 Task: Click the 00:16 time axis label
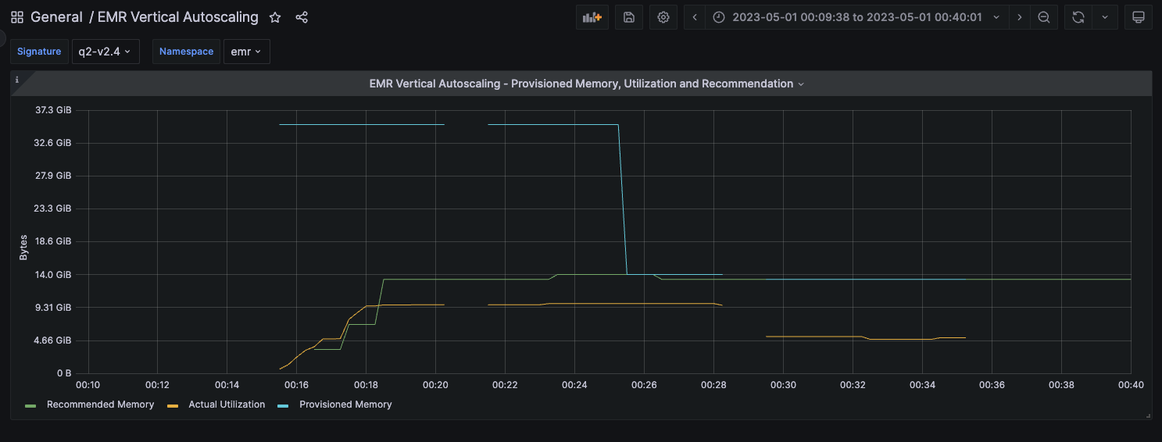pyautogui.click(x=296, y=385)
